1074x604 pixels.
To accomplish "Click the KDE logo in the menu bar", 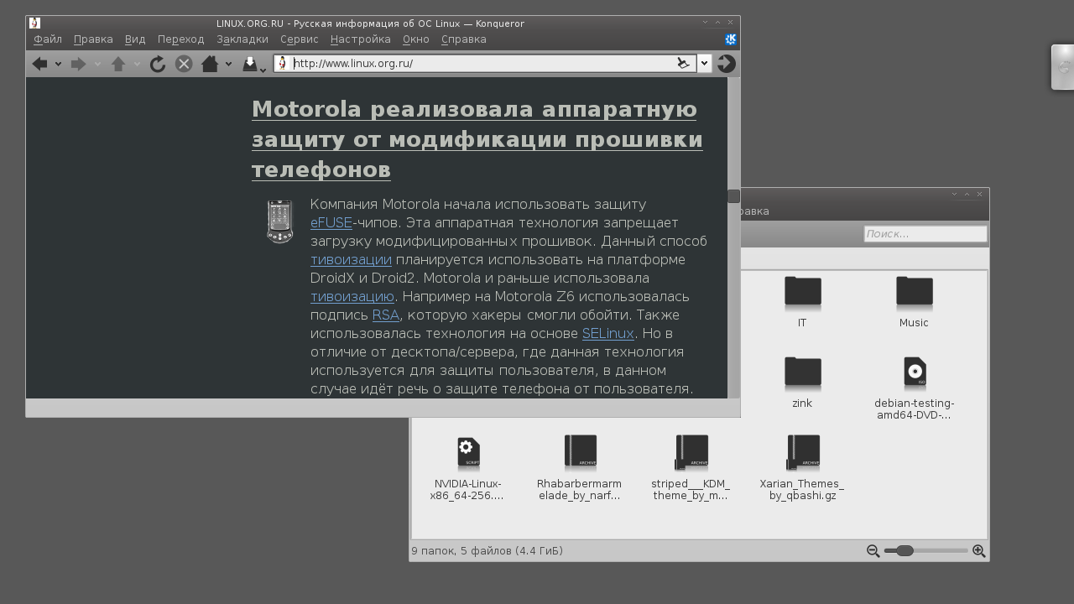I will (x=731, y=39).
